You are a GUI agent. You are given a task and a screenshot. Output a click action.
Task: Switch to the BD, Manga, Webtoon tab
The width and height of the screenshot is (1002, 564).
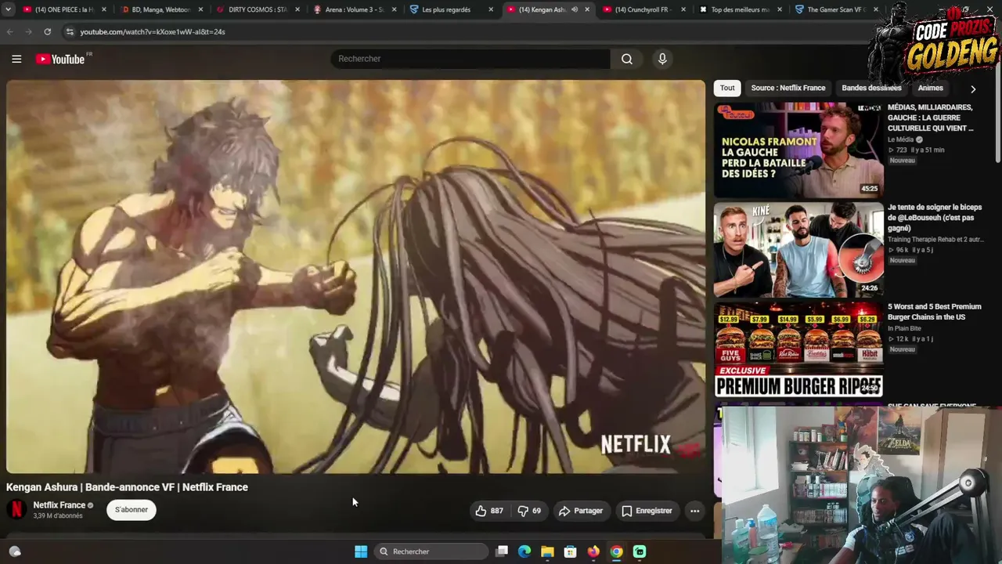pos(160,9)
